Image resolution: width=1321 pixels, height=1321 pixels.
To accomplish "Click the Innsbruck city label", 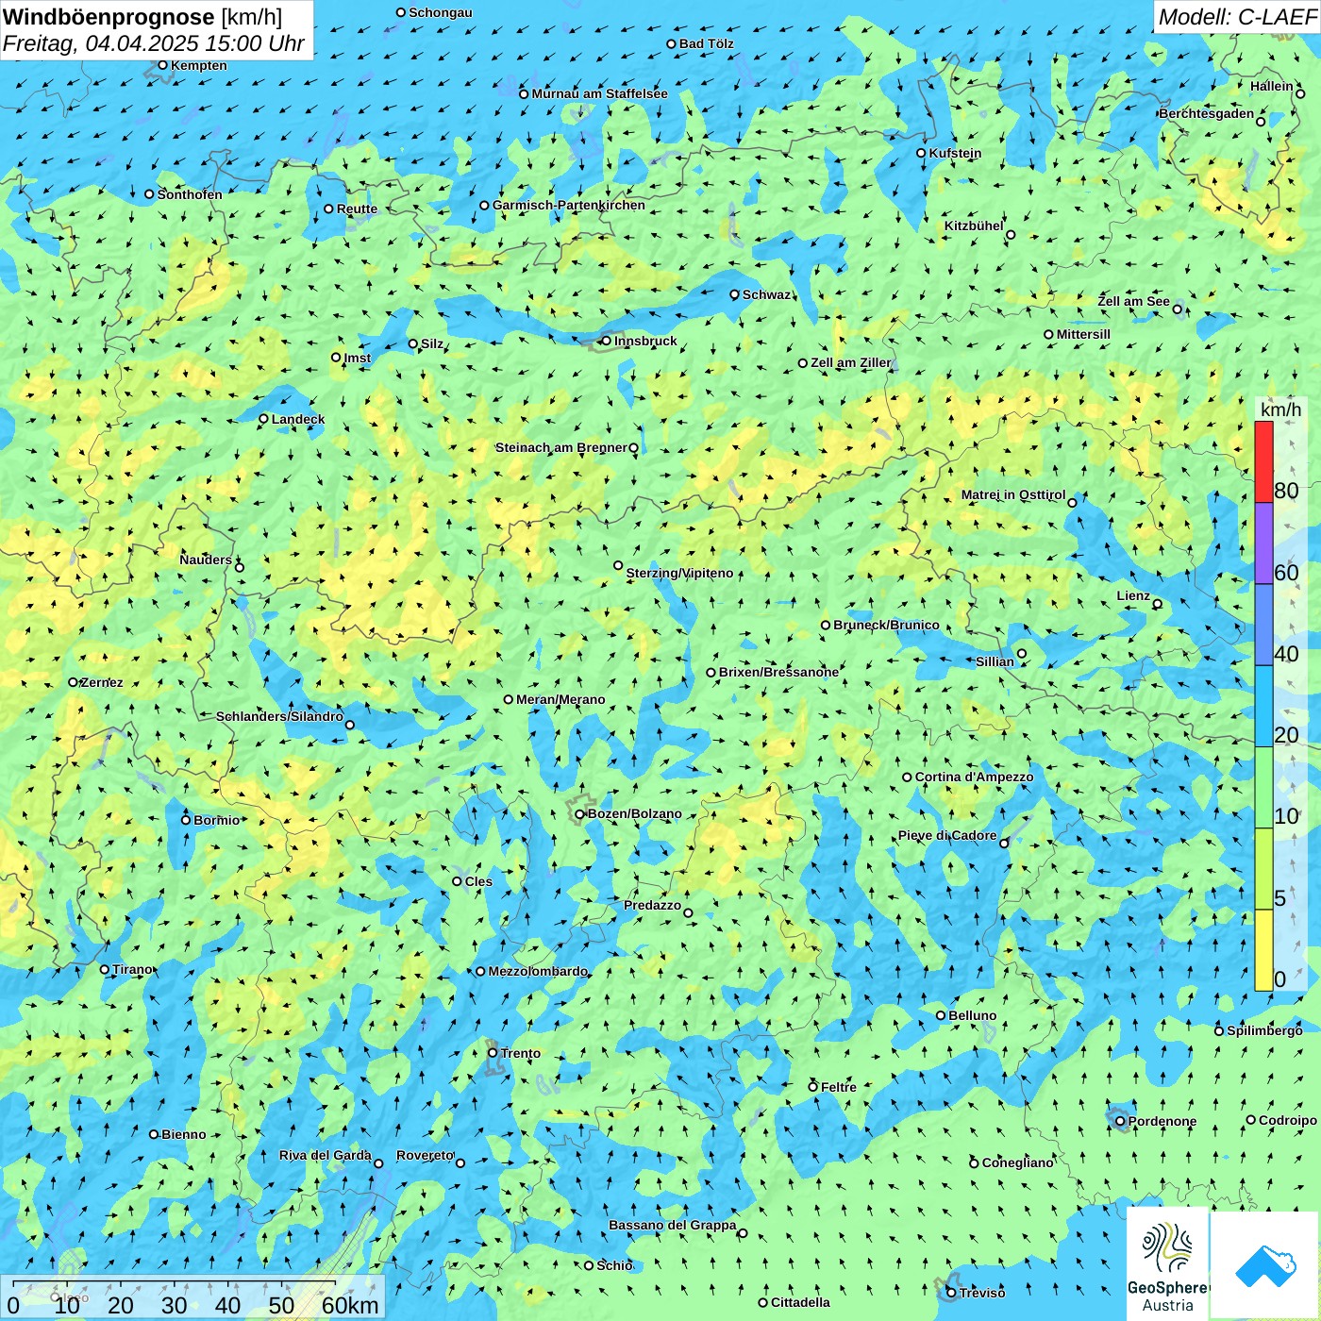I will 645,341.
